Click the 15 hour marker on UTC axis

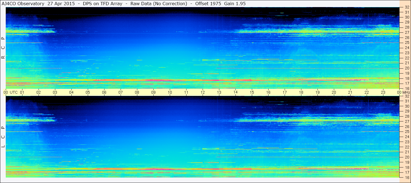point(252,92)
